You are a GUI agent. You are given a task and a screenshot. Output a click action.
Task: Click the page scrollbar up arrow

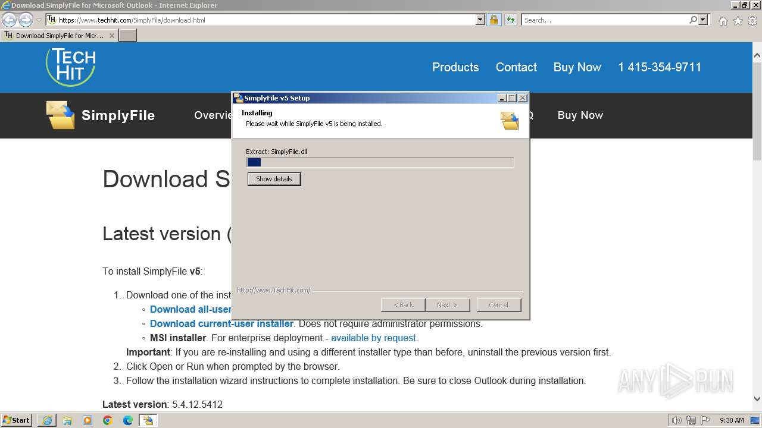coord(757,56)
